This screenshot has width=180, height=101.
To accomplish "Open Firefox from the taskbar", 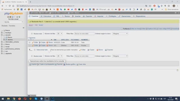I will (x=19, y=99).
